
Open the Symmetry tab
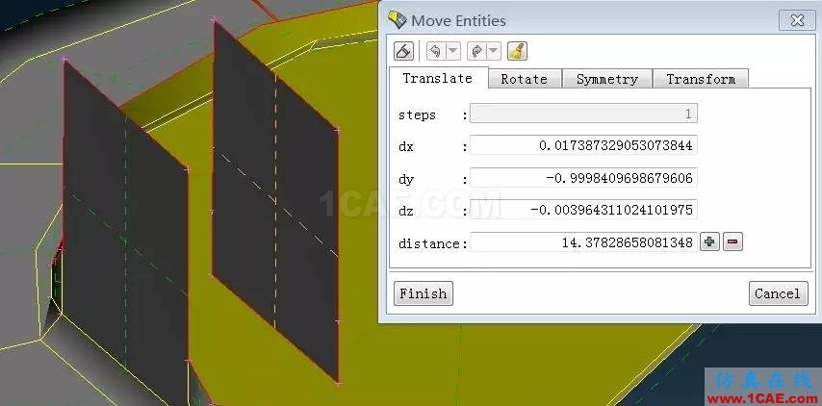coord(607,79)
